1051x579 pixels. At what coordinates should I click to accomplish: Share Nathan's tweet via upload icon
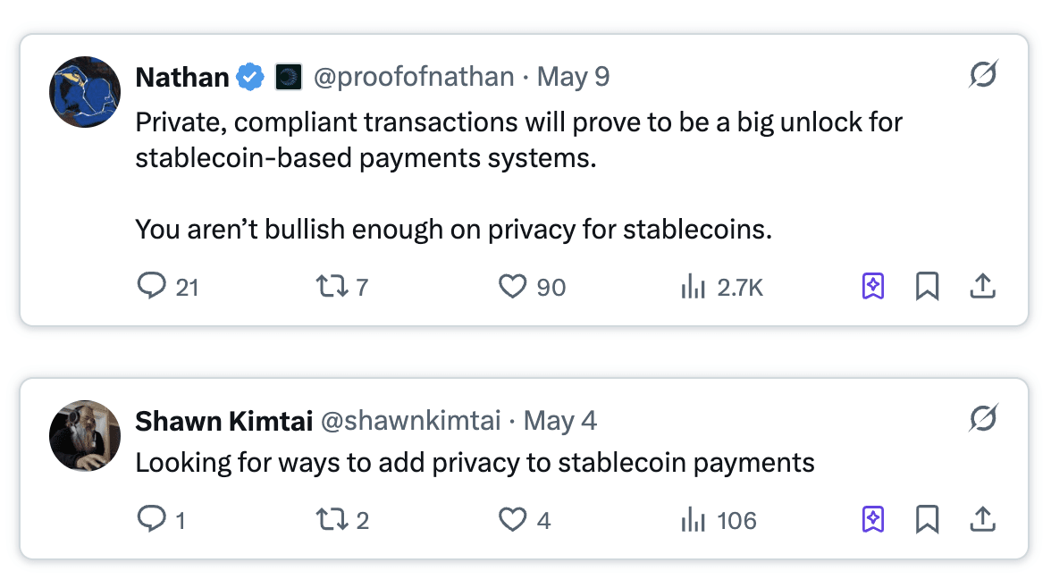[x=982, y=286]
